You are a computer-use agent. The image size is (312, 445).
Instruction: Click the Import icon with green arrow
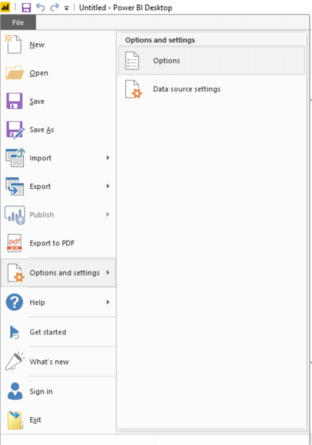(x=15, y=158)
